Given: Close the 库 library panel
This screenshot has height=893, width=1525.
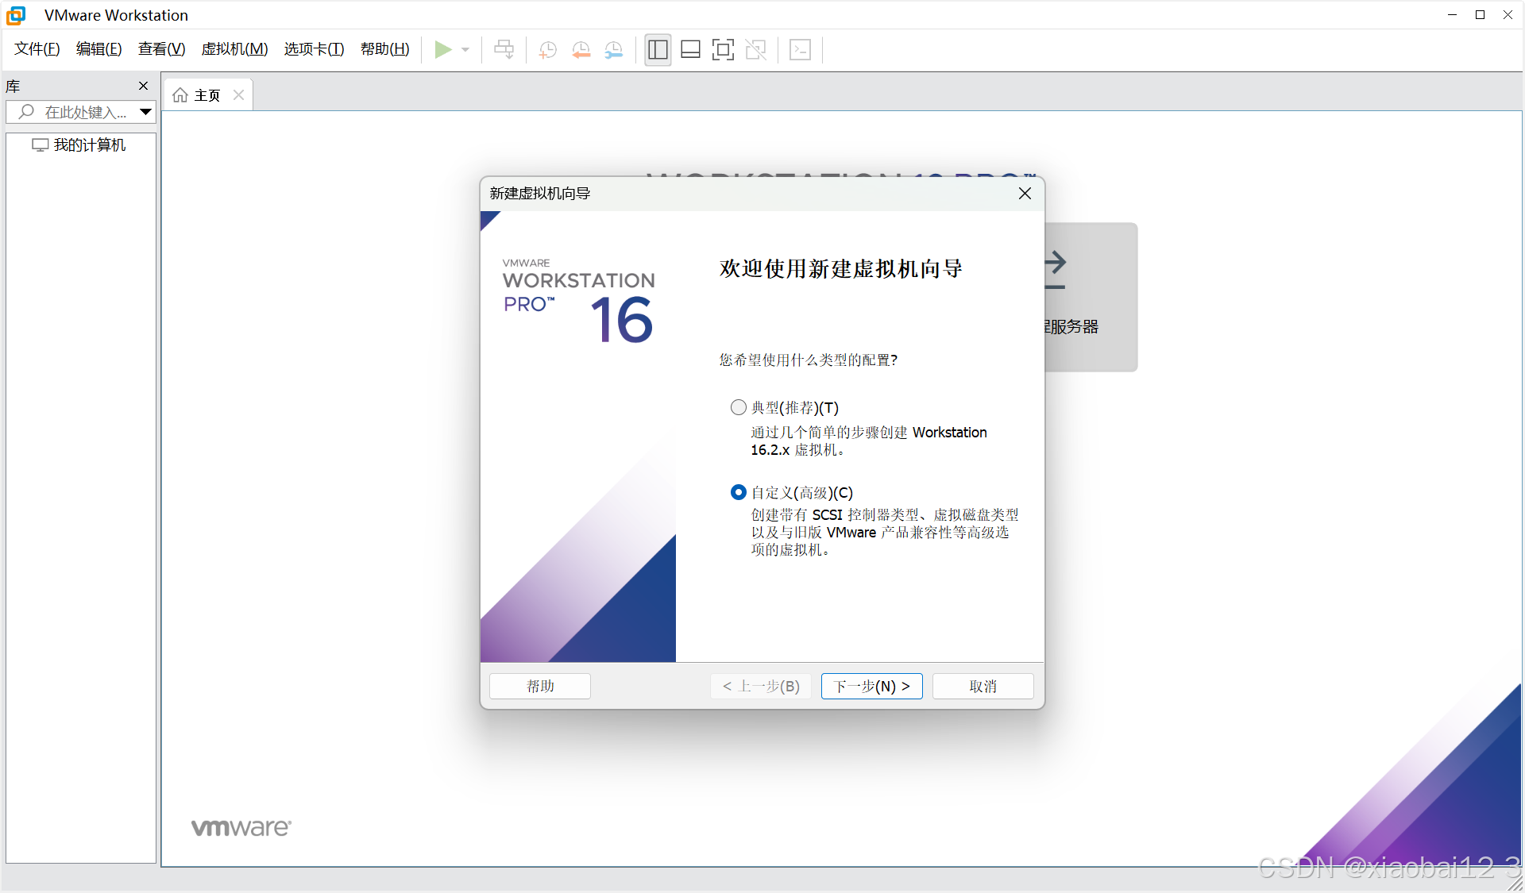Looking at the screenshot, I should [x=143, y=86].
